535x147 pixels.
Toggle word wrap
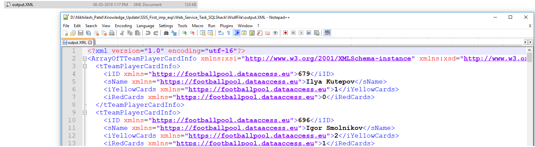point(221,33)
